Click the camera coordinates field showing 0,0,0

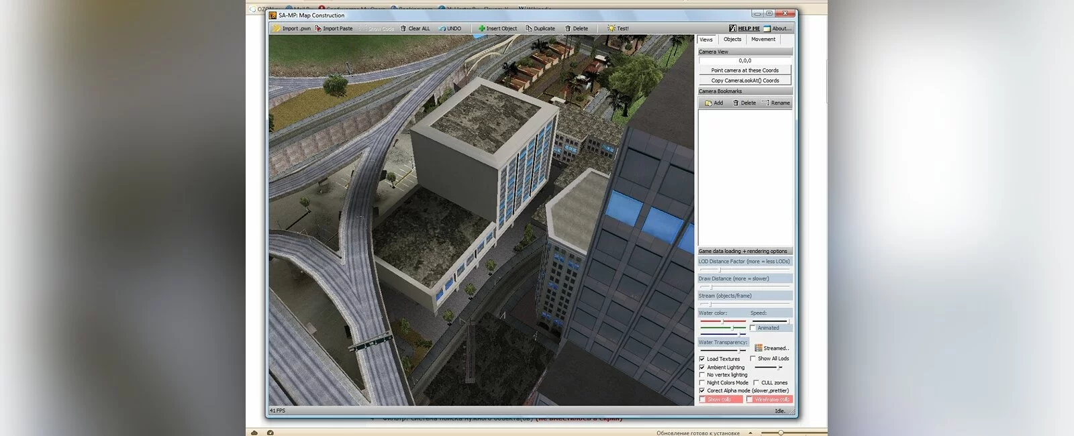(x=745, y=60)
